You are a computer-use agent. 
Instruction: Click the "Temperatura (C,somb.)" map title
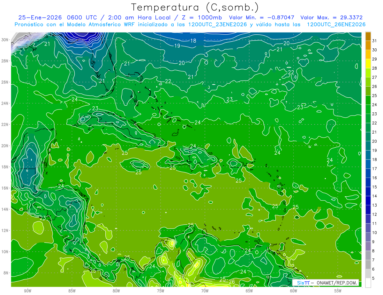tap(195, 7)
